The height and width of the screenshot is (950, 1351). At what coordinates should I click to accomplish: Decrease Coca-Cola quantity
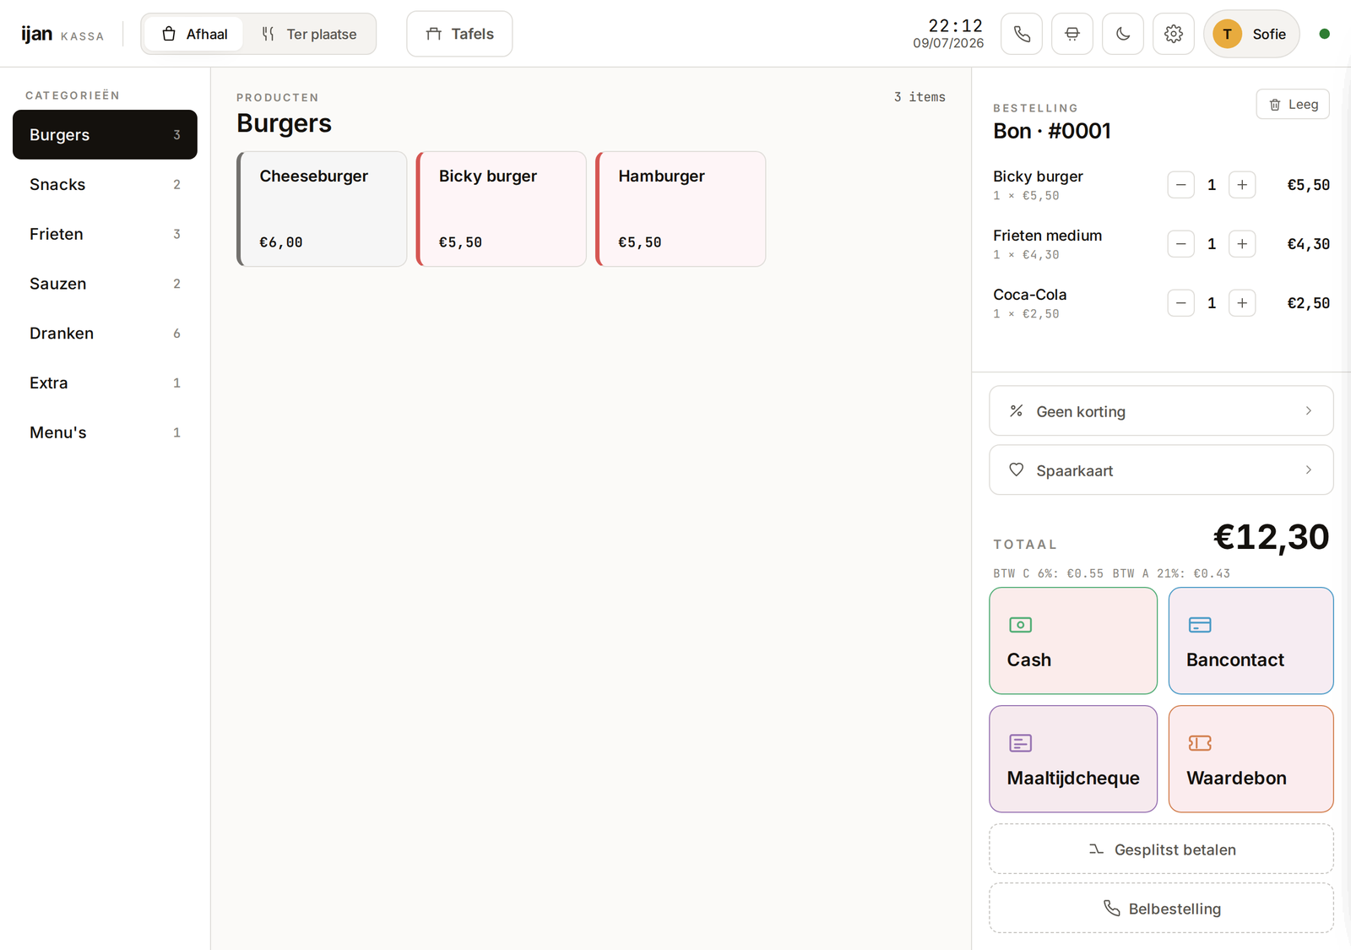(1180, 303)
